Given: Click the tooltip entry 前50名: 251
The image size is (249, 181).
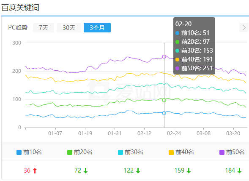Looking at the screenshot, I should (x=194, y=68).
